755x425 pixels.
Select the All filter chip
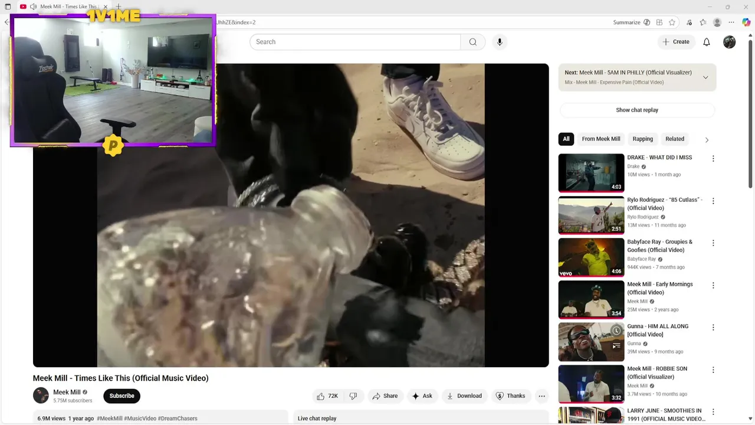(x=566, y=139)
